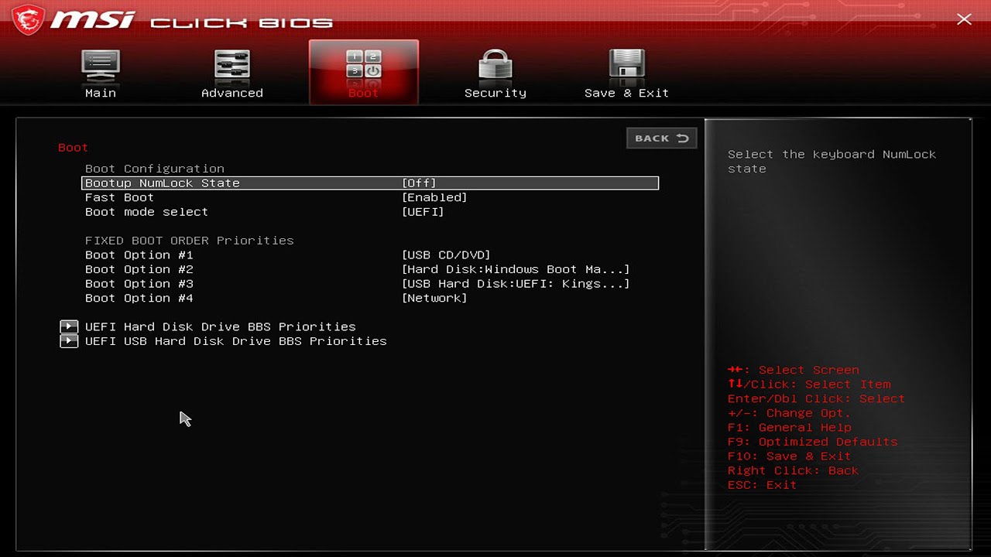The width and height of the screenshot is (991, 557).
Task: Switch to the Main tab label
Action: coord(101,93)
